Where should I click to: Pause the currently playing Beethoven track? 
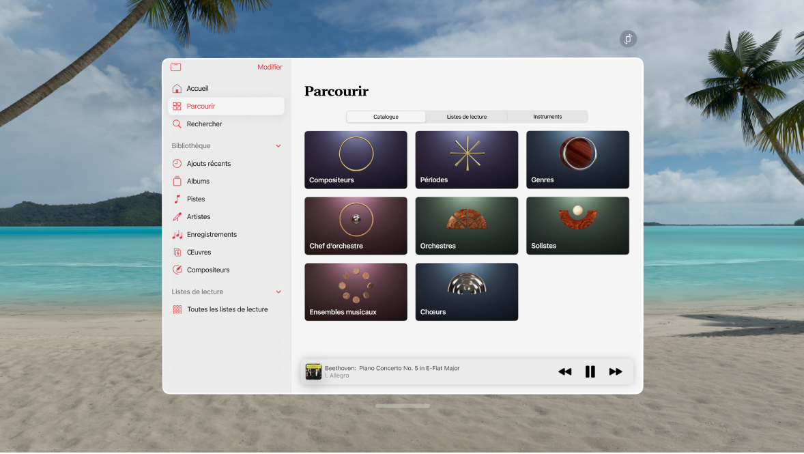click(x=590, y=371)
